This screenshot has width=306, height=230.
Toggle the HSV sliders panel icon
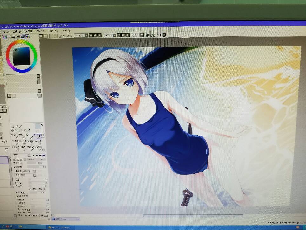click(13, 37)
